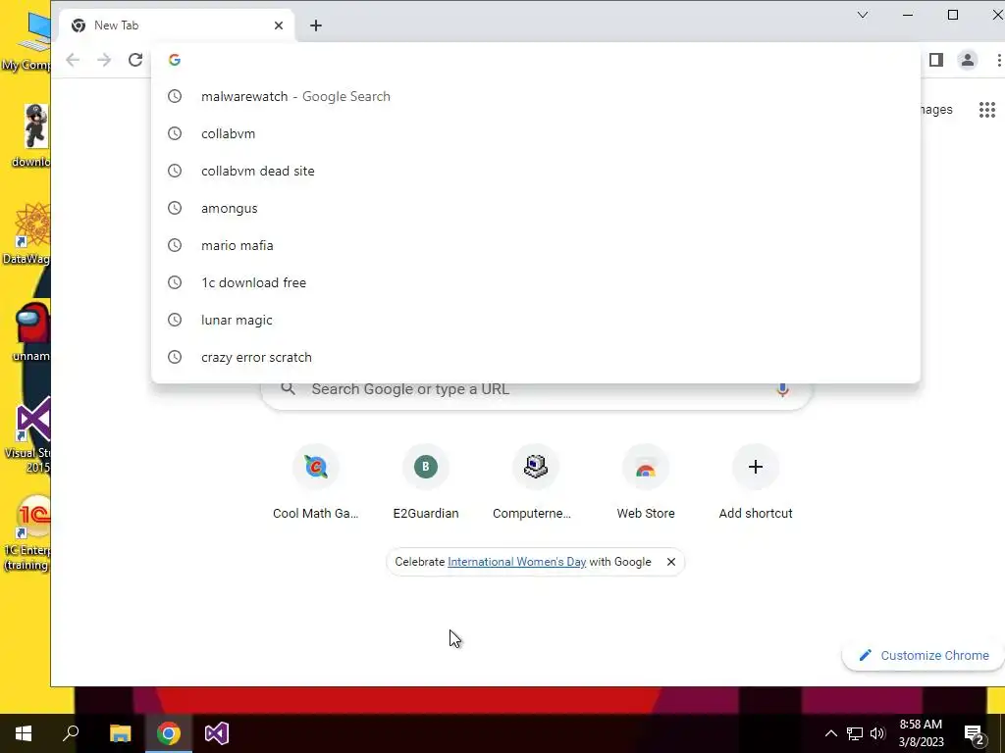Choose the 1c download free suggestion
Image resolution: width=1005 pixels, height=753 pixels.
coord(536,282)
